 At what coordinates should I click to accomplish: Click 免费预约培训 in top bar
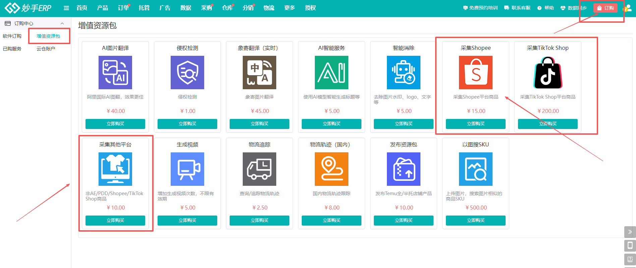point(480,8)
